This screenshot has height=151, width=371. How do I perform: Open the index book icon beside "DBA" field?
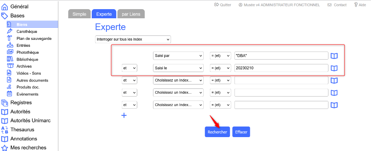coord(334,56)
